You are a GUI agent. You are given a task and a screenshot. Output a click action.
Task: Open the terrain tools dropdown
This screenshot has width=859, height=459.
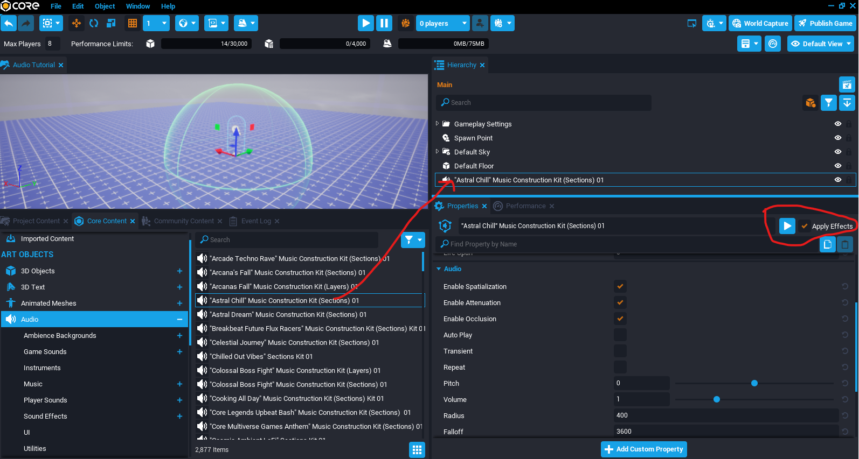coord(246,23)
